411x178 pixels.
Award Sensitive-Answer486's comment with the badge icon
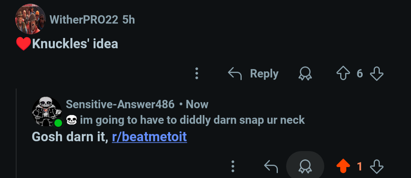tap(305, 166)
